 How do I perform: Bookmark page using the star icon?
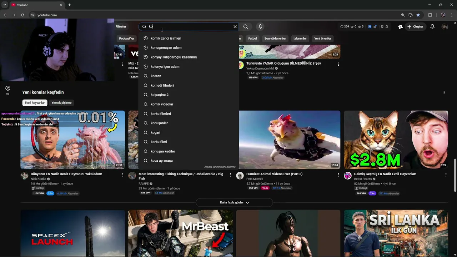tap(418, 15)
